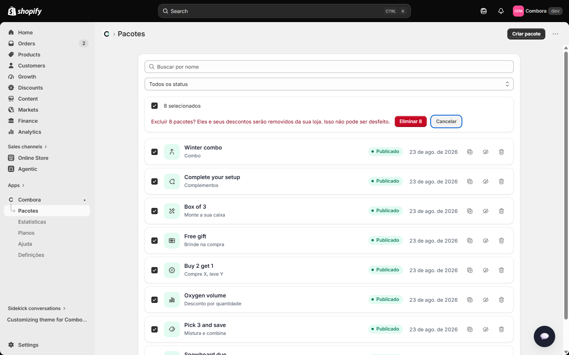Screen dimensions: 569x355
Task: Uncheck the Buy 2 get 1 checkbox
Action: coord(154,270)
